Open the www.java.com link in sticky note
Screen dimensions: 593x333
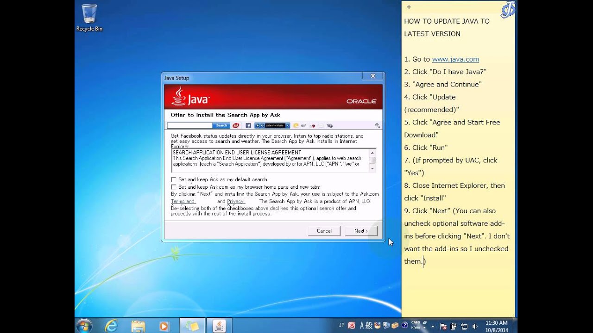455,59
